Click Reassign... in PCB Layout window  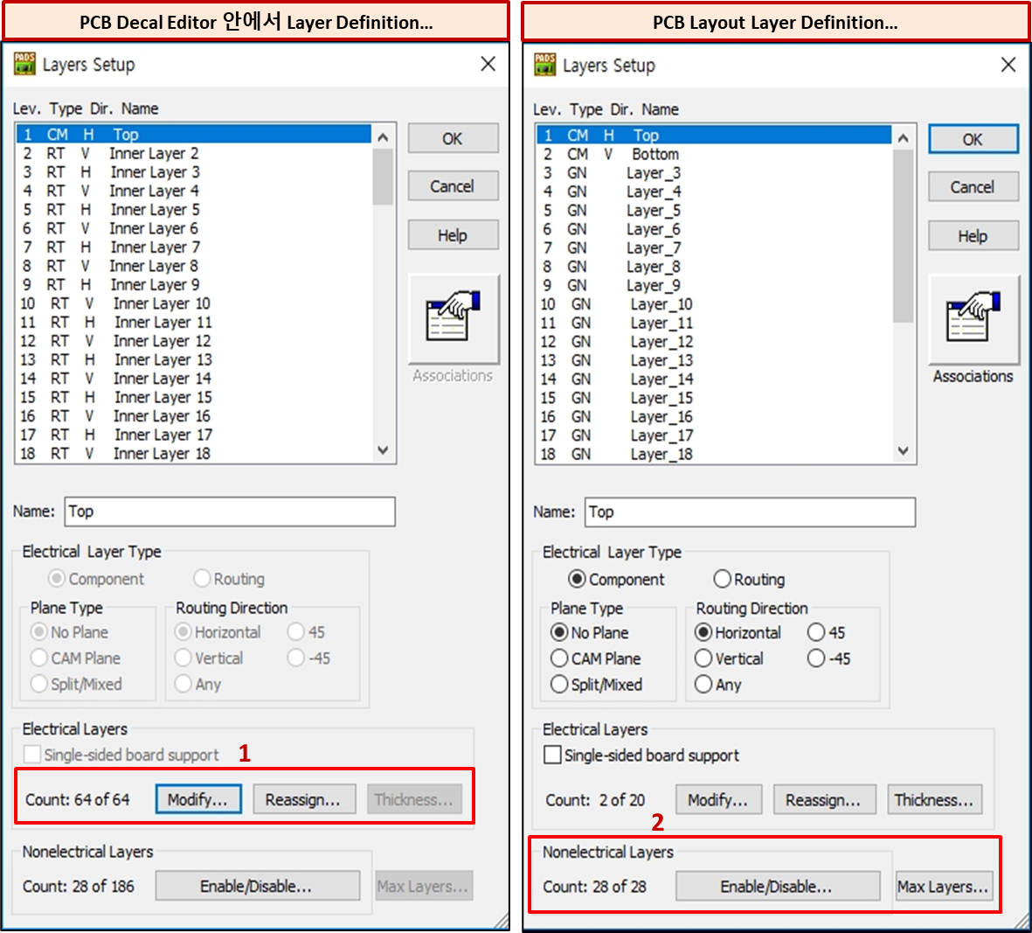(x=825, y=799)
